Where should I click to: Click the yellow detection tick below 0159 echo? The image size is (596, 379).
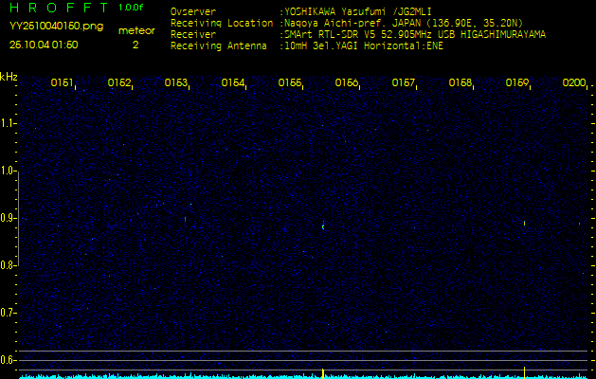click(x=524, y=372)
